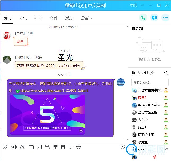Start a group voice call
This screenshot has height=161, width=171.
click(143, 17)
